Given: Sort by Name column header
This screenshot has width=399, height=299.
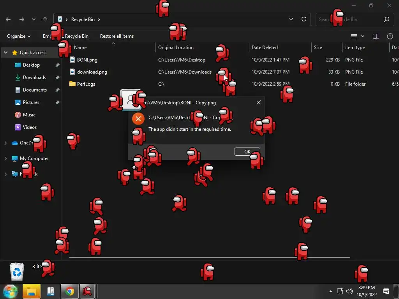Looking at the screenshot, I should click(80, 47).
